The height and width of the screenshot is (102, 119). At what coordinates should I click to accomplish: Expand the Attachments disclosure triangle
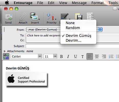point(5,51)
